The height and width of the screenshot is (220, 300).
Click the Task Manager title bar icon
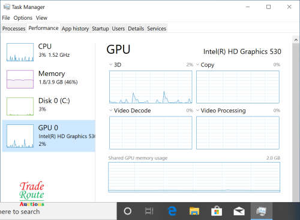tap(7, 7)
